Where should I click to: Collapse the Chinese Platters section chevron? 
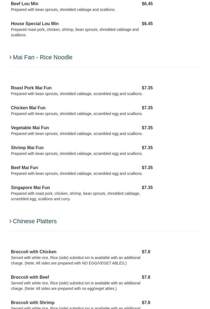click(11, 221)
